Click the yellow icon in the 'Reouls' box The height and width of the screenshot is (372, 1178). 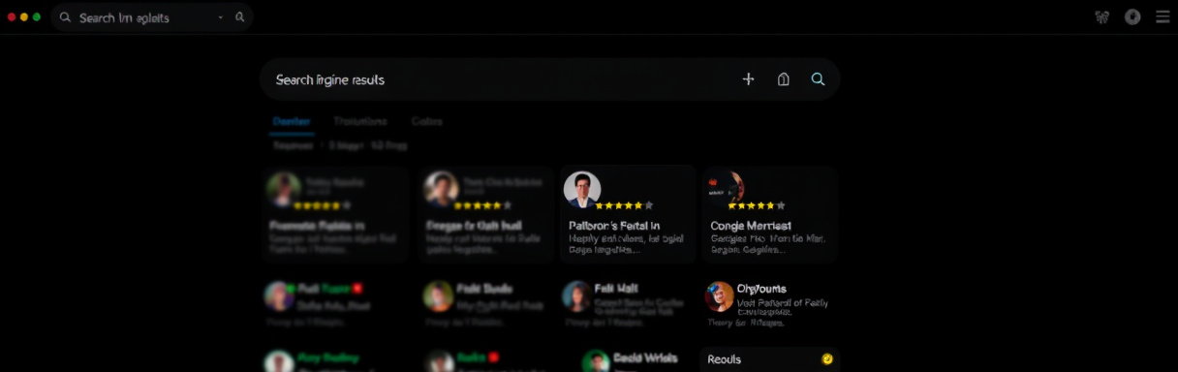827,358
